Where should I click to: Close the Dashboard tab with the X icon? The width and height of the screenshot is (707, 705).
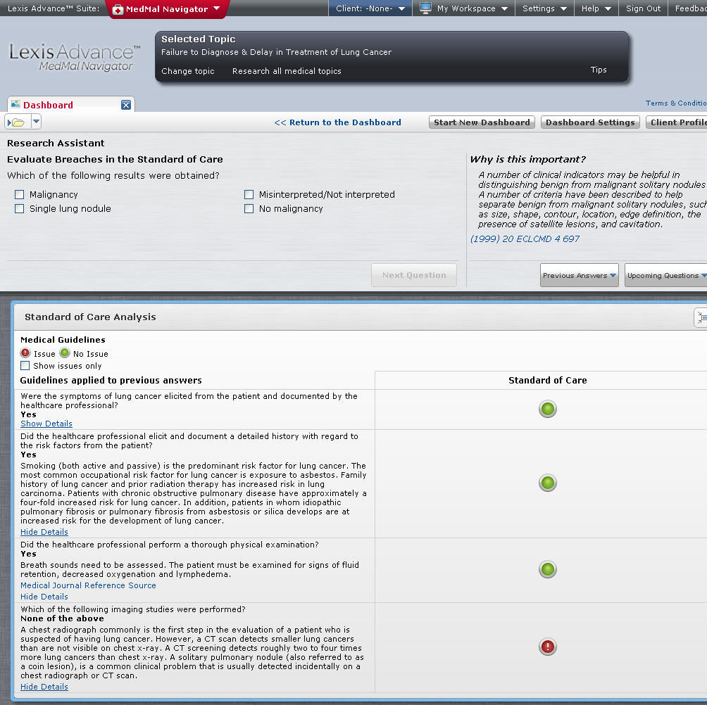click(x=126, y=105)
